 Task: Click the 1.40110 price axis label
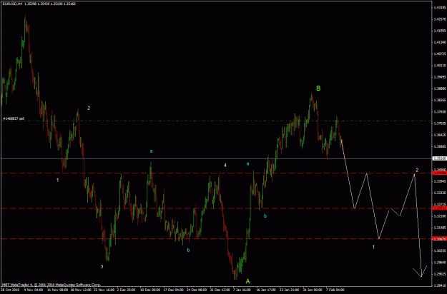pos(440,66)
